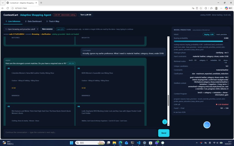This screenshot has height=146, width=234.
Task: Click the translate page icon in address bar
Action: pyautogui.click(x=193, y=8)
